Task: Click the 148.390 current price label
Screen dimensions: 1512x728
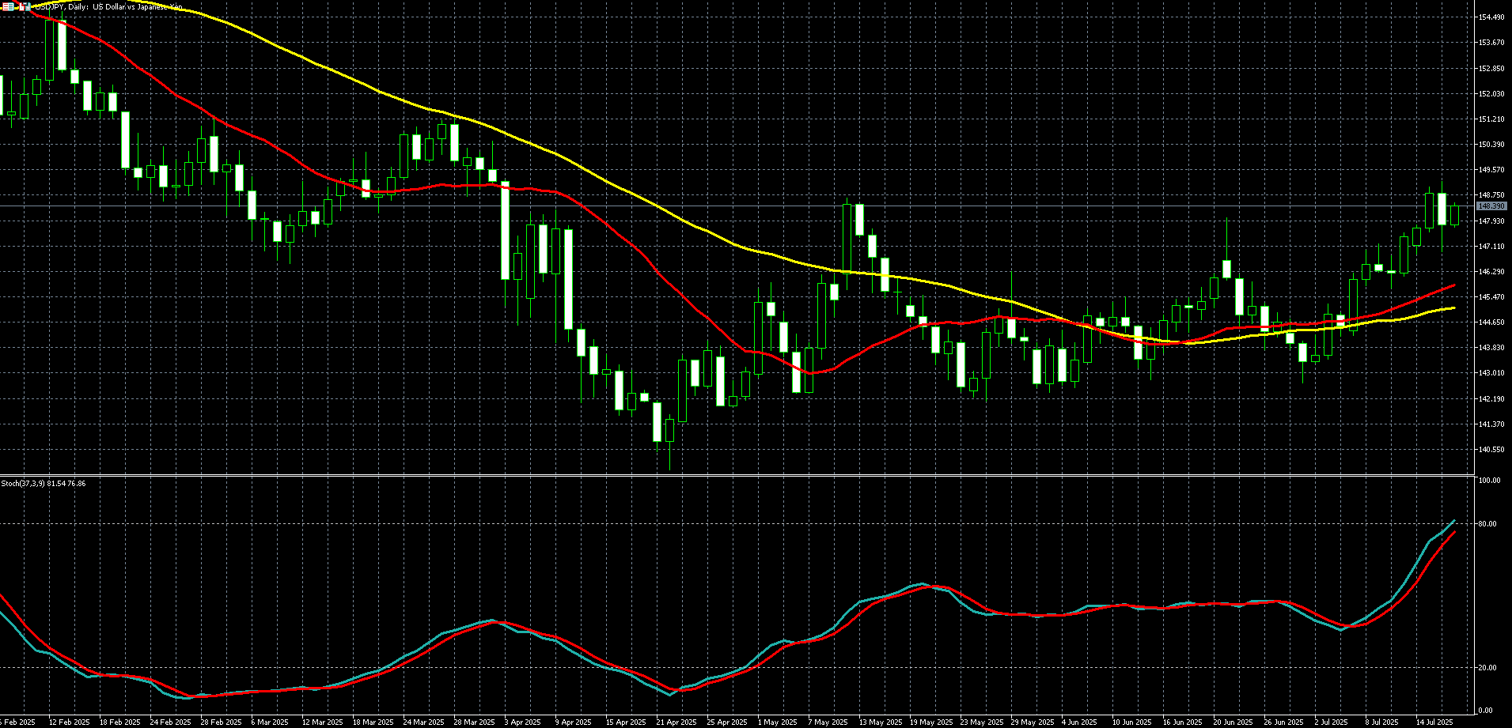Action: [x=1491, y=206]
